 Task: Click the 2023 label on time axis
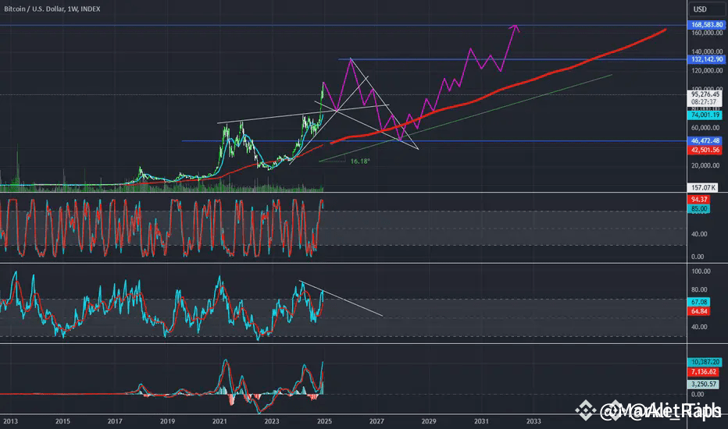[x=272, y=421]
